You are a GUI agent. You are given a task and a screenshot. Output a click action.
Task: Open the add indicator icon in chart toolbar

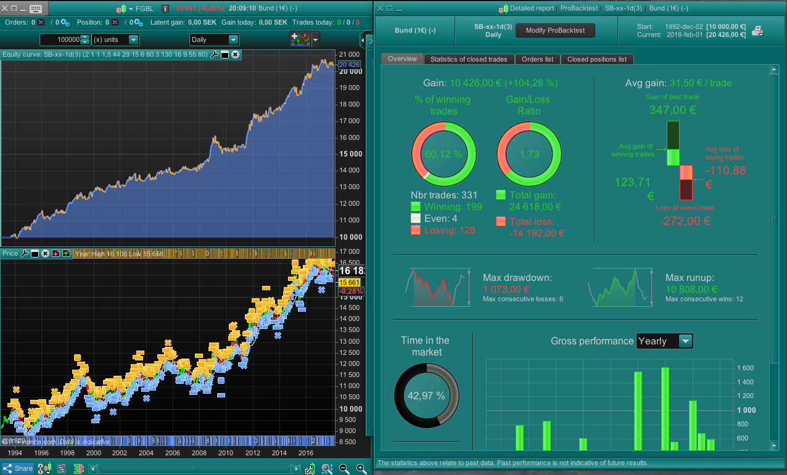(x=300, y=39)
